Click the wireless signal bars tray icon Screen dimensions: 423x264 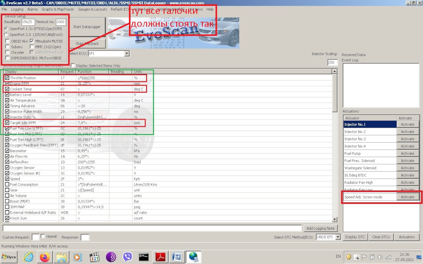coord(388,257)
